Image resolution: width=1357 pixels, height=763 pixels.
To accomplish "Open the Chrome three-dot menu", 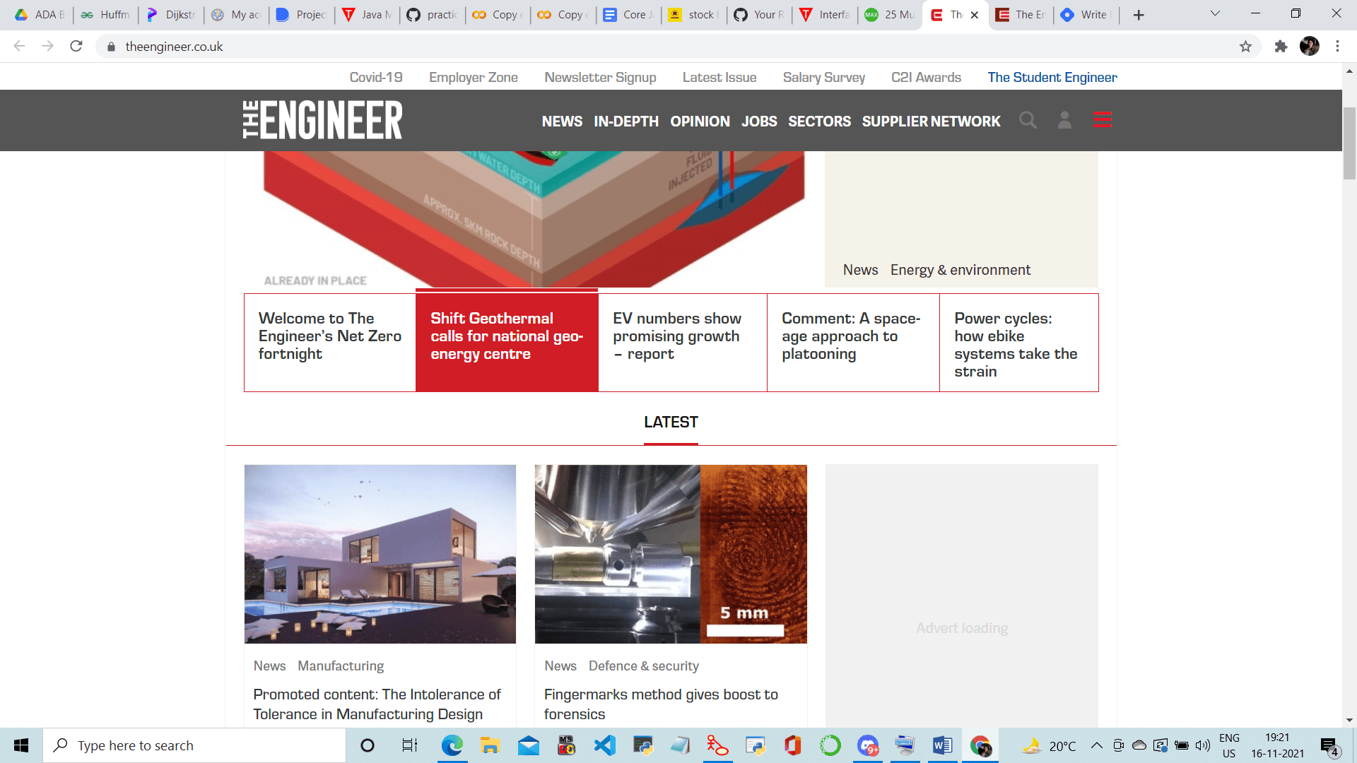I will [x=1337, y=47].
